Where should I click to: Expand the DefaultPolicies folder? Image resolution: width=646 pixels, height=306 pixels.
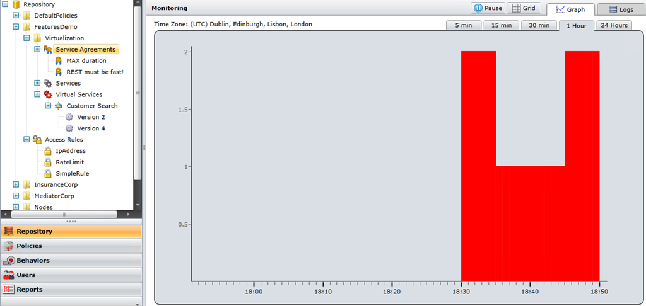click(x=16, y=15)
